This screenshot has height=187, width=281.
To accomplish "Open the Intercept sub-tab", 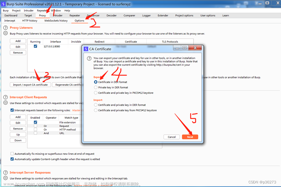I will point(10,21).
